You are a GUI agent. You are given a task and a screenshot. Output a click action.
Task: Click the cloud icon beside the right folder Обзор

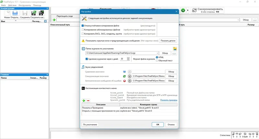[255, 20]
